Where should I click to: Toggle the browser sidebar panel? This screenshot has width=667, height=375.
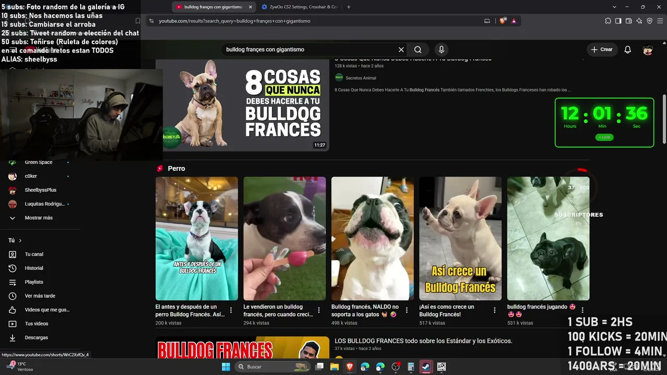(x=619, y=21)
